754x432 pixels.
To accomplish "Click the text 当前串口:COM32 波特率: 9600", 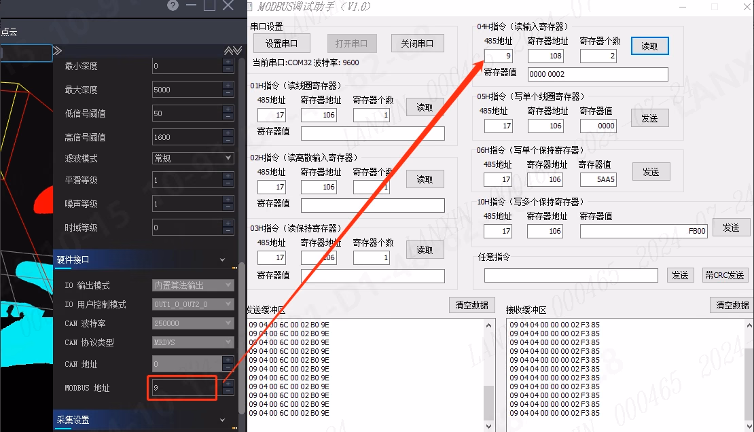I will [x=306, y=62].
